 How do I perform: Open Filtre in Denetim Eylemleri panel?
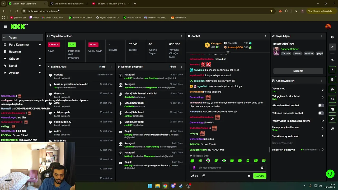(172, 67)
